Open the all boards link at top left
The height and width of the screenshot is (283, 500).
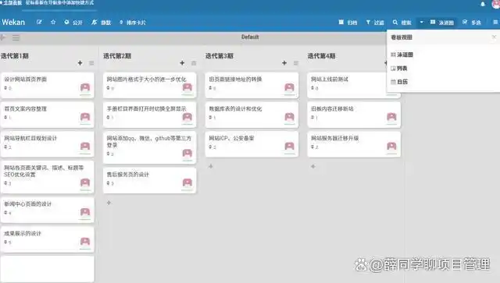(12, 3)
